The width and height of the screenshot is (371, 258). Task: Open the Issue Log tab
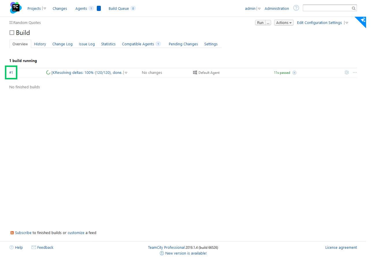pos(87,44)
